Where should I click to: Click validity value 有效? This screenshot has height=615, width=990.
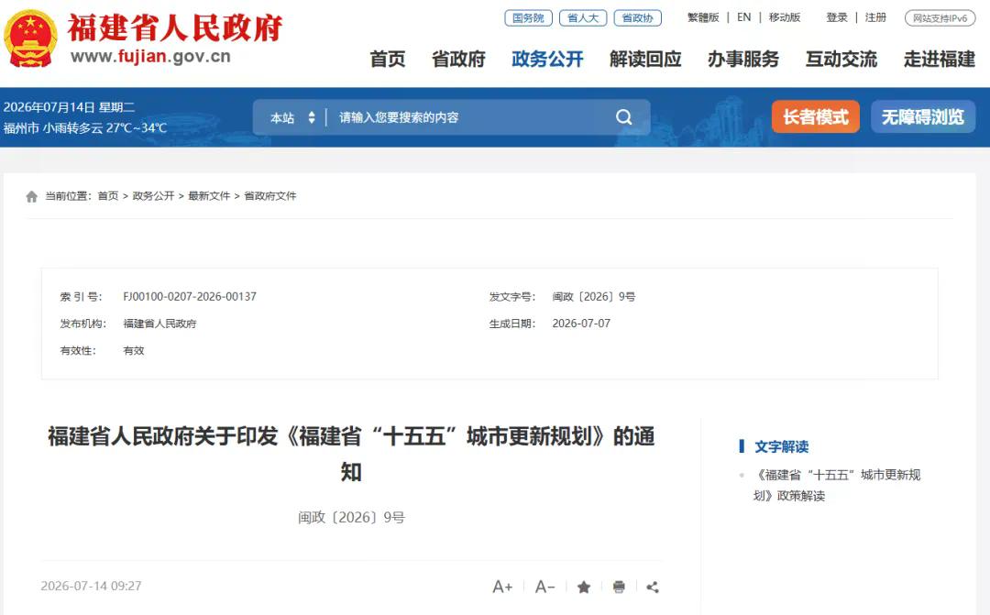133,350
